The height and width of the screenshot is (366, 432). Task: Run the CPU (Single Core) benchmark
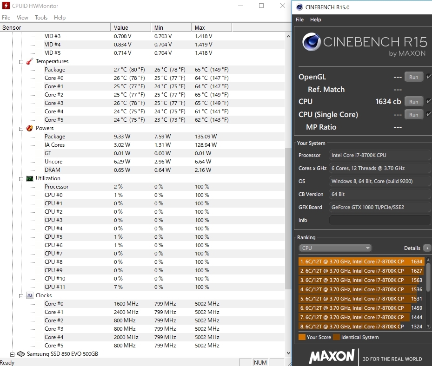click(413, 114)
